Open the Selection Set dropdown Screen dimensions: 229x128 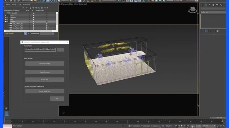(x=47, y=33)
